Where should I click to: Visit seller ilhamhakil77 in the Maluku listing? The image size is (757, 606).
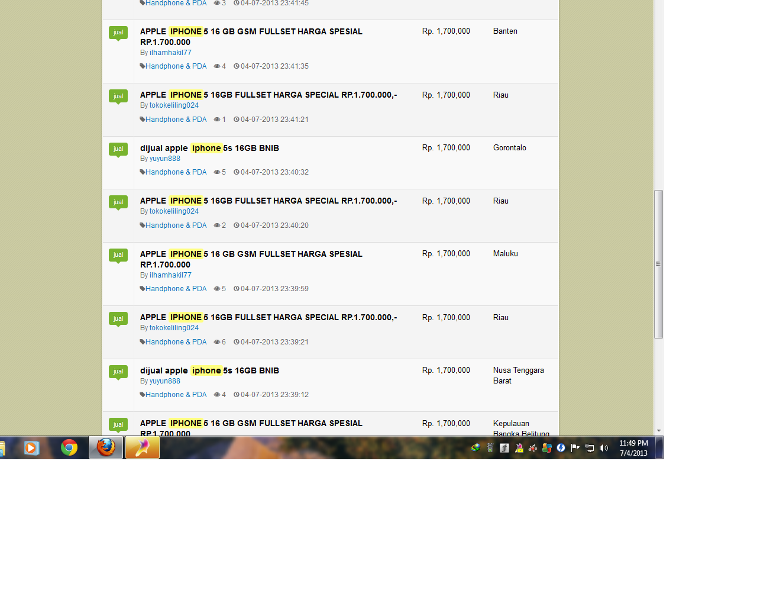coord(170,275)
